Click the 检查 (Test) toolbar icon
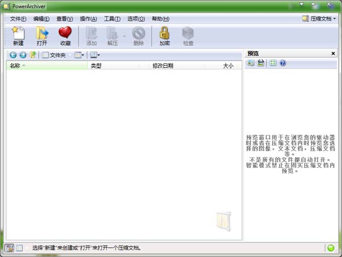 188,36
